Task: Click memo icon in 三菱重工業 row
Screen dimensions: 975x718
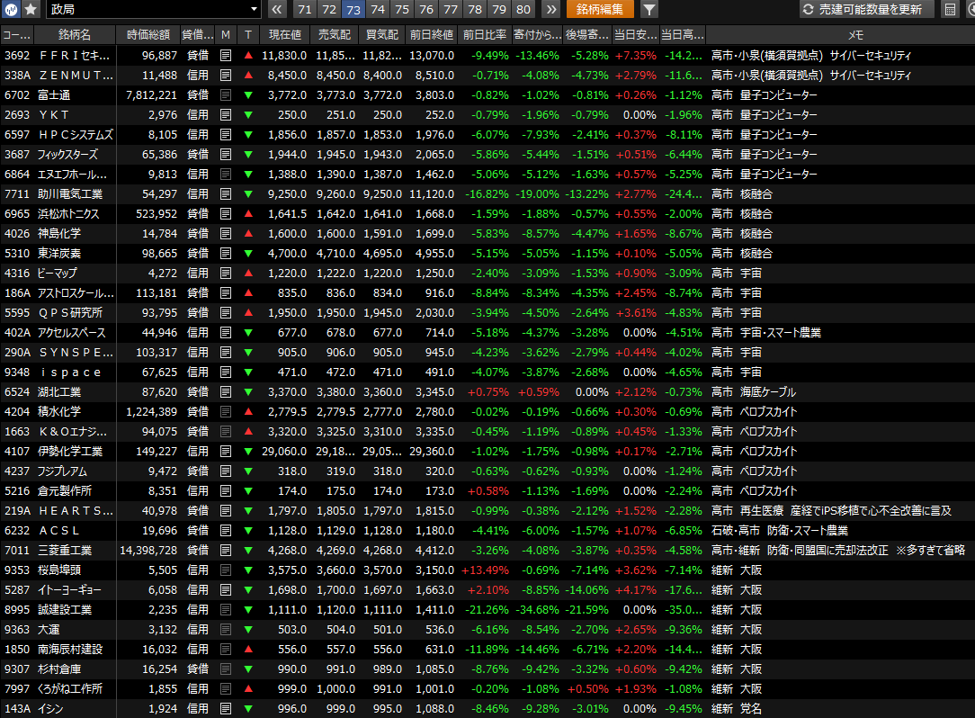Action: click(226, 550)
